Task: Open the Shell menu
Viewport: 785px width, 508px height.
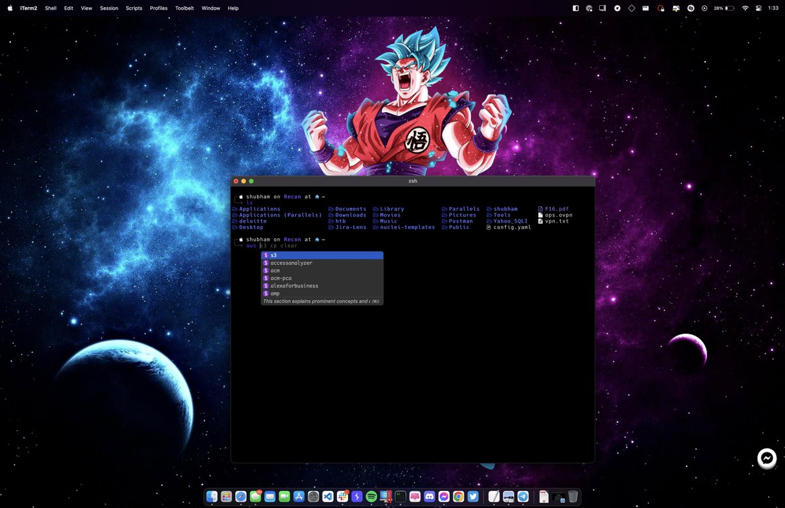Action: pos(51,9)
